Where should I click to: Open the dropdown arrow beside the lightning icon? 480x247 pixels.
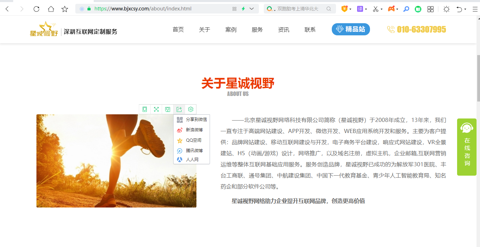pos(252,9)
